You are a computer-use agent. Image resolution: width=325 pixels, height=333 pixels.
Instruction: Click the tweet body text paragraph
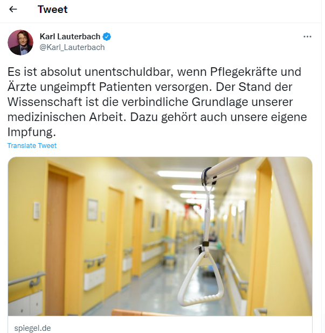pyautogui.click(x=157, y=102)
